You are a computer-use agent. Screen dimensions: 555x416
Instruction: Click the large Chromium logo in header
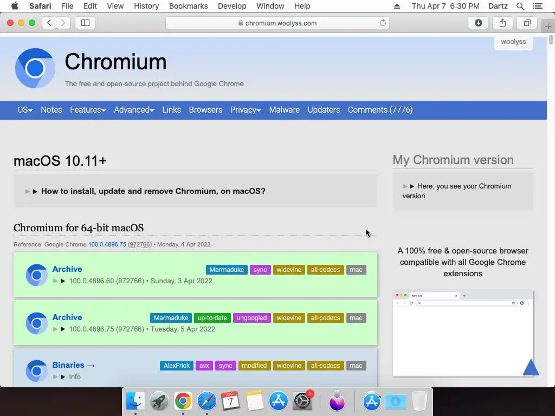coord(35,68)
